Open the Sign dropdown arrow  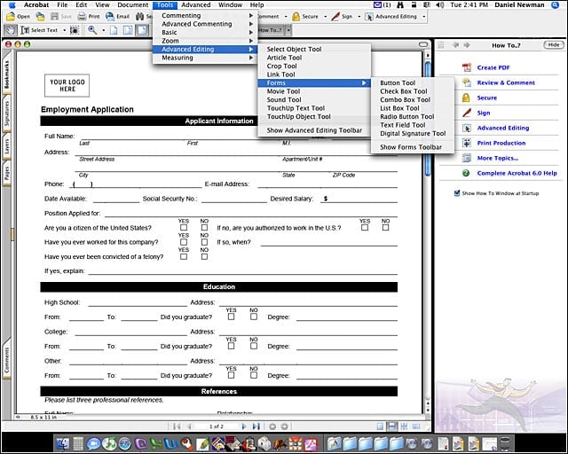click(x=359, y=17)
